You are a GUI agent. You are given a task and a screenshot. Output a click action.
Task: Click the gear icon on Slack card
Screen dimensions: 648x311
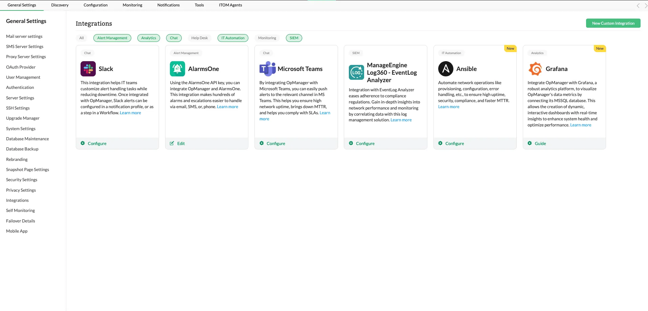coord(83,143)
